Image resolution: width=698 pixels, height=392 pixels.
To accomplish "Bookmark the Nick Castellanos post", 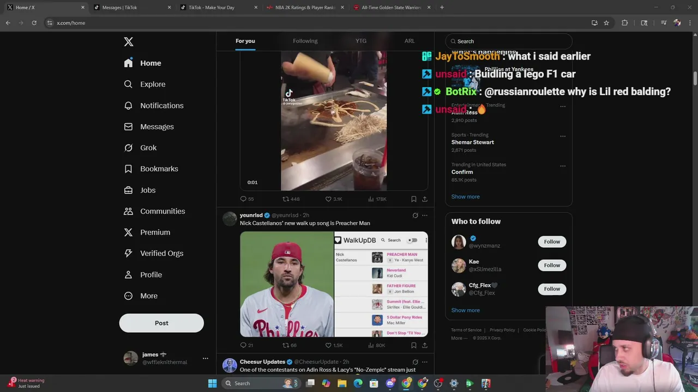I will [x=414, y=345].
